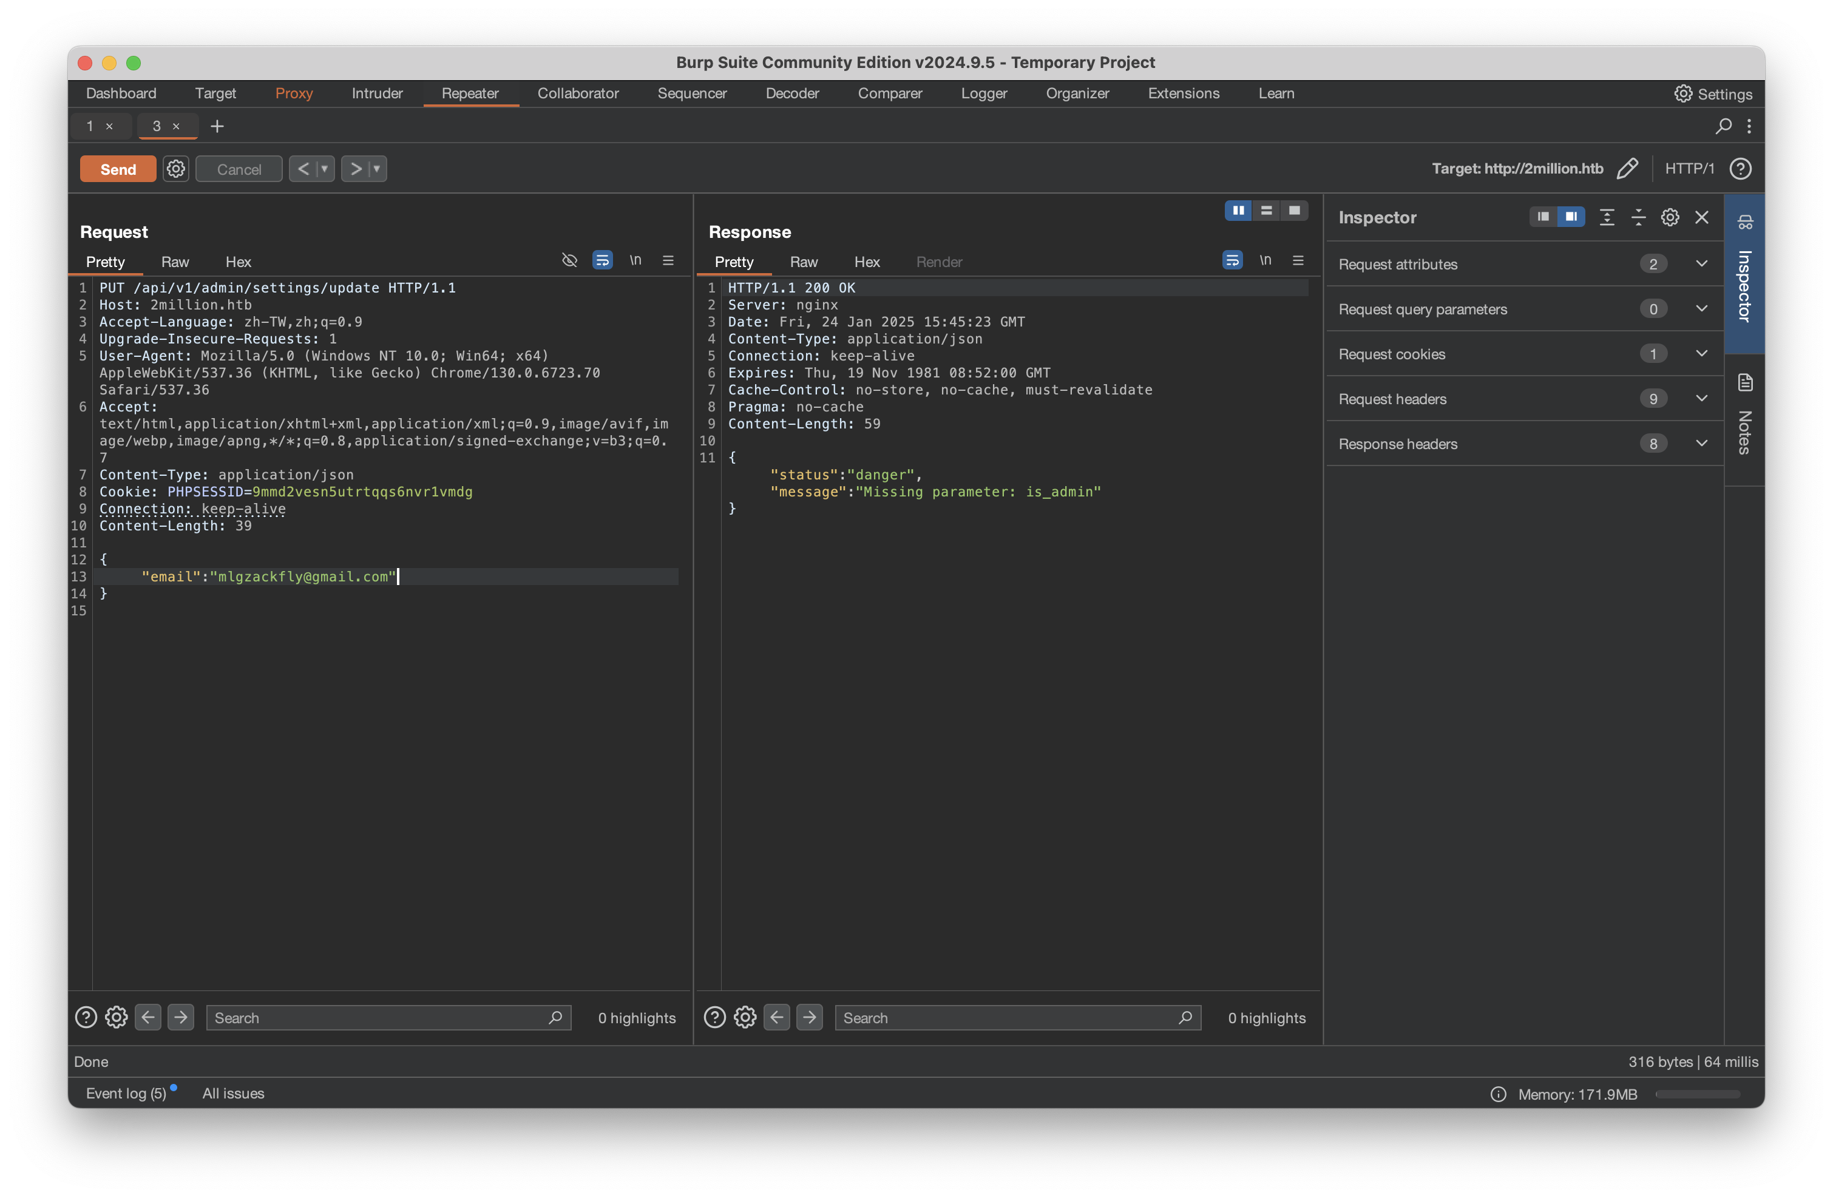Open the Intruder tab
The width and height of the screenshot is (1833, 1198).
click(376, 93)
